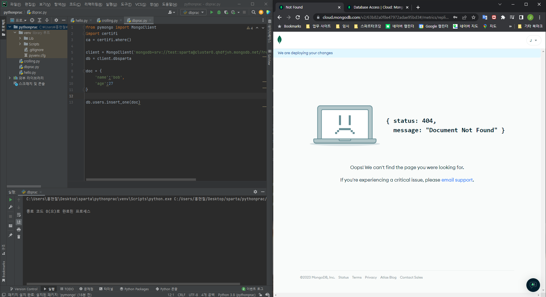Start debugging with the bug icon
This screenshot has height=297, width=546.
coord(219,12)
